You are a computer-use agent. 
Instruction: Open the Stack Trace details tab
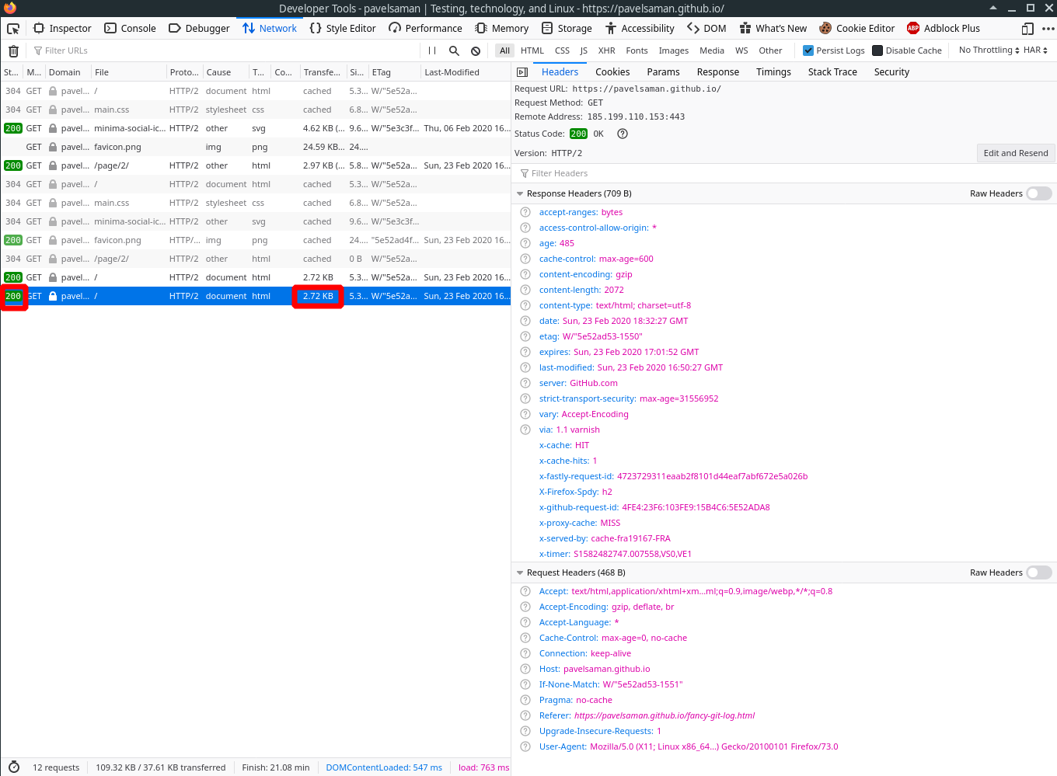point(832,72)
